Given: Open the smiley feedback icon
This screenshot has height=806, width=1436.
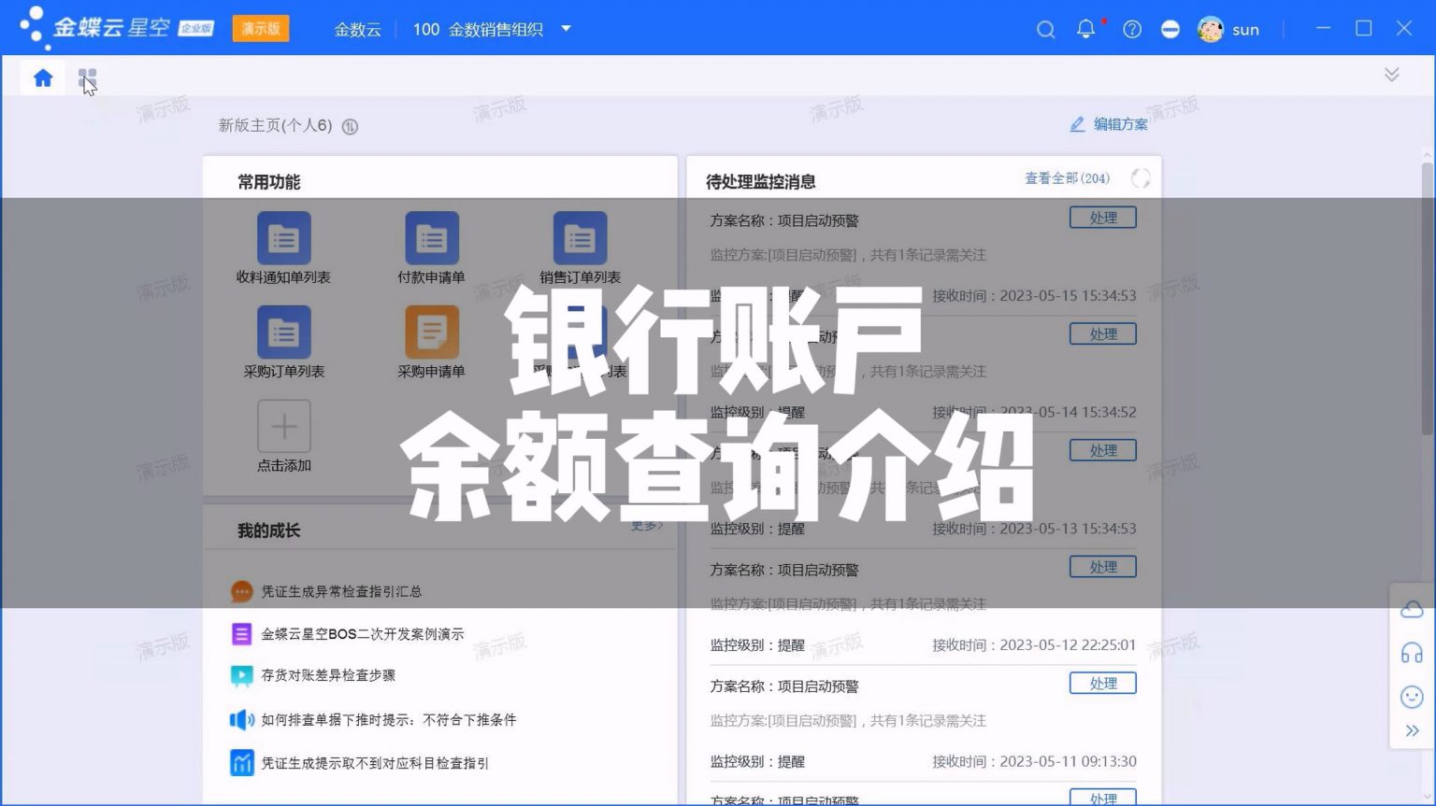Looking at the screenshot, I should pos(1412,697).
